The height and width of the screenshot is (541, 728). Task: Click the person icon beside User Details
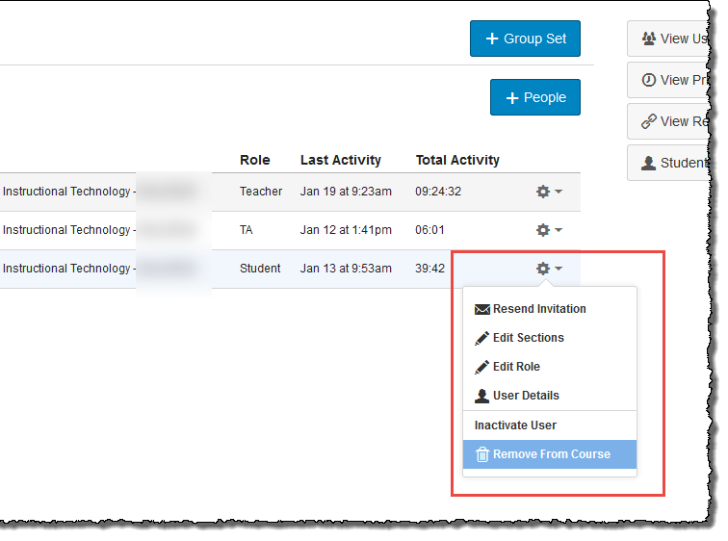tap(482, 396)
